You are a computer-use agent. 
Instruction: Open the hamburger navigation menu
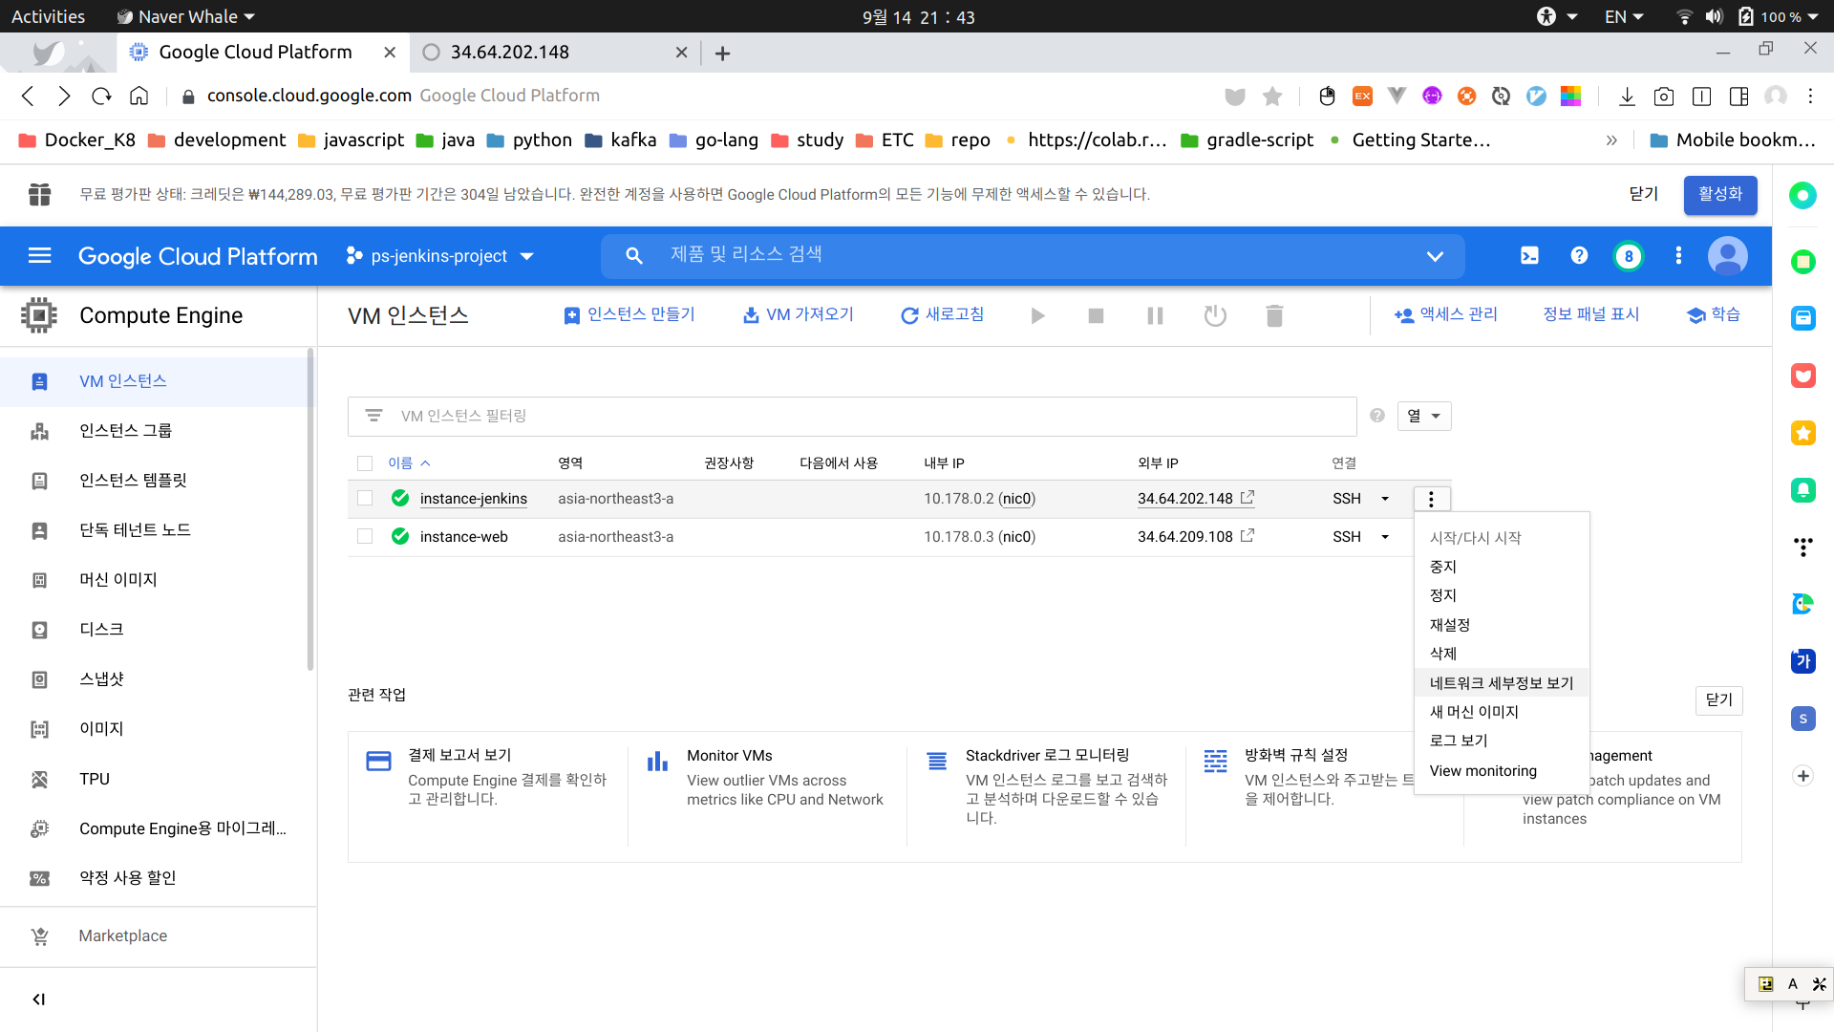[x=39, y=256]
